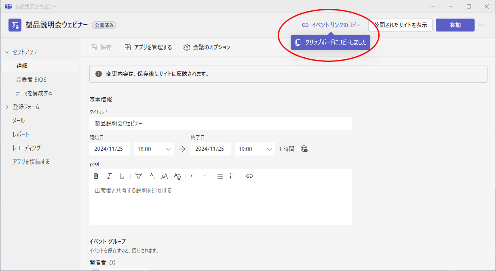Open the time zone globe icon

304,149
